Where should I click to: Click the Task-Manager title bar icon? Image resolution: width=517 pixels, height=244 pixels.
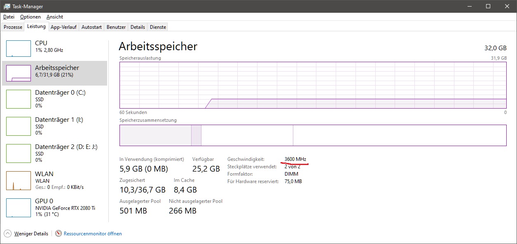[x=7, y=7]
